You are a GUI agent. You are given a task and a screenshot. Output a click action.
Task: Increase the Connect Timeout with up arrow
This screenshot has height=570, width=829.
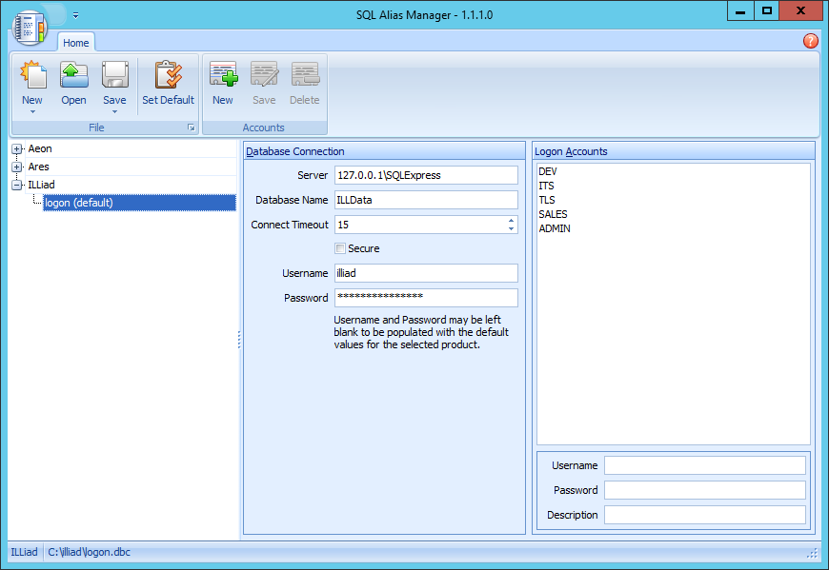(512, 221)
